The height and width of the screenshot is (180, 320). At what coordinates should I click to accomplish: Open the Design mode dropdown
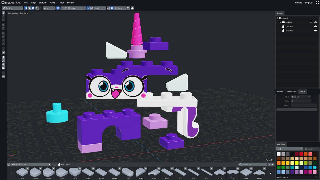tap(12, 8)
